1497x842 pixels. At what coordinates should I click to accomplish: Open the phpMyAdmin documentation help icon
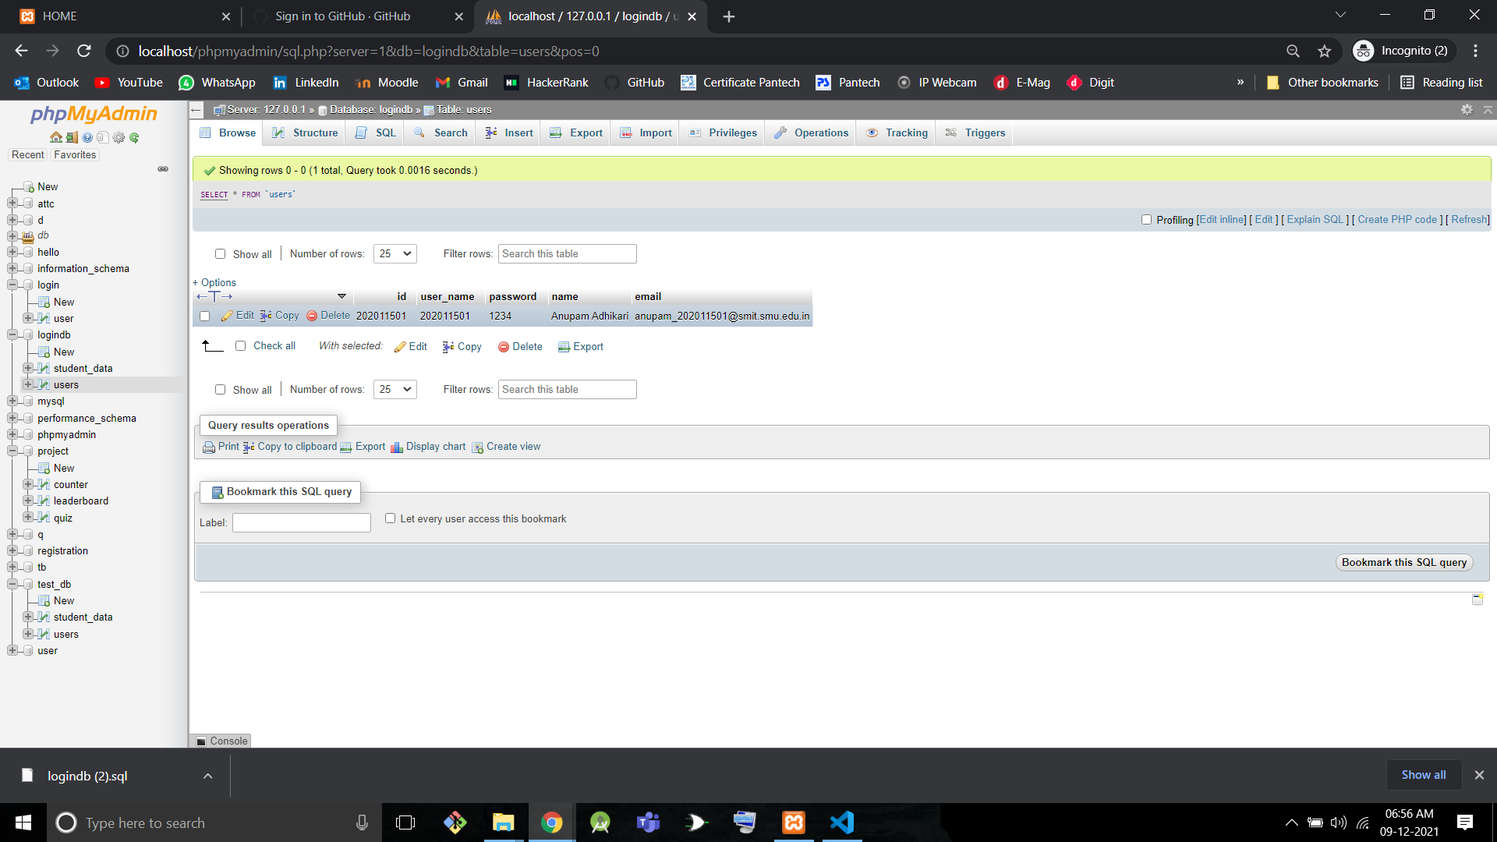click(x=87, y=137)
